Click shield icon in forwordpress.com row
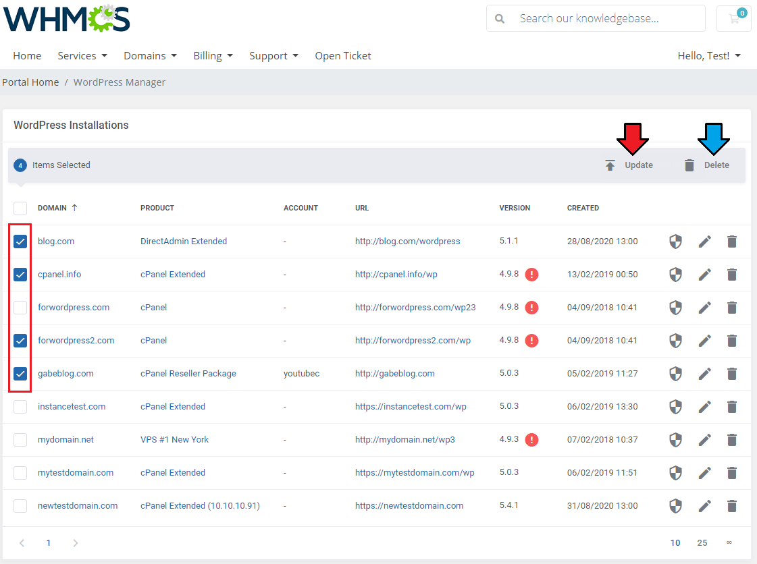Image resolution: width=757 pixels, height=564 pixels. pos(675,308)
